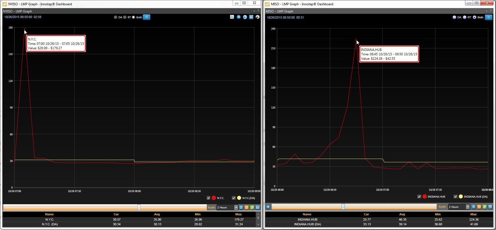
Task: Click the MISO window title bar app icon
Action: click(x=267, y=4)
